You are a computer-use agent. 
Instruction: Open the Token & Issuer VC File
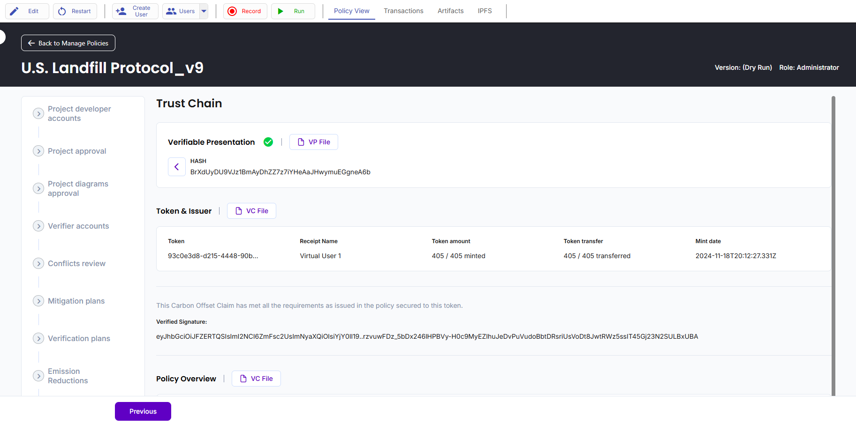252,211
